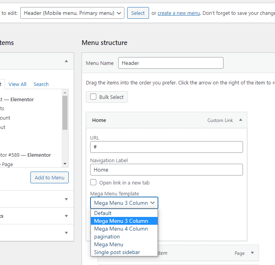Check Open link in a new tab

[93, 183]
